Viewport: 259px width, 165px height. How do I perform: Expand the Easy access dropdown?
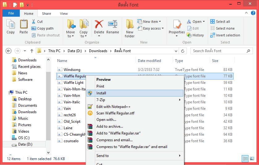pyautogui.click(x=163, y=28)
